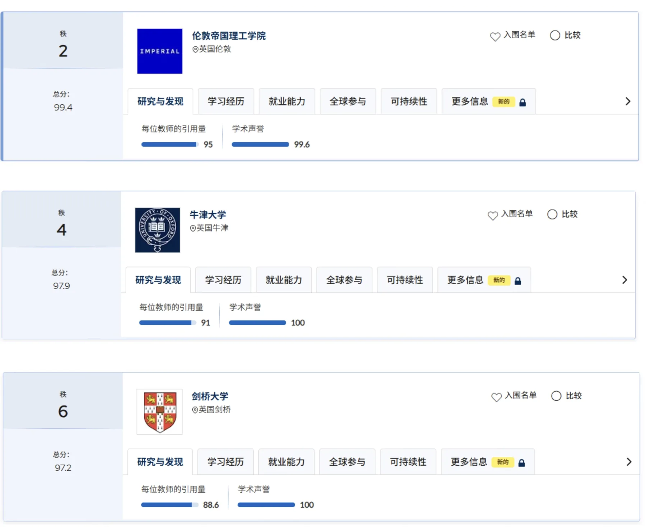Switch to 学习经历 tab for Imperial College
646x527 pixels.
click(226, 102)
